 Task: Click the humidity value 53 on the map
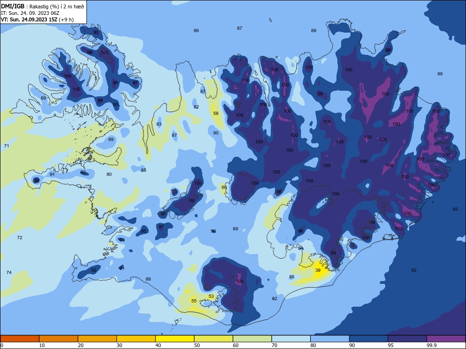[211, 296]
